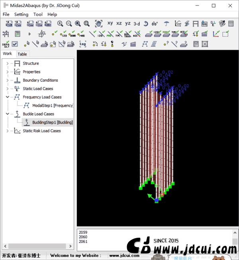The image size is (239, 260).
Task: Click tree panel scroll right arrow
Action: pos(70,246)
